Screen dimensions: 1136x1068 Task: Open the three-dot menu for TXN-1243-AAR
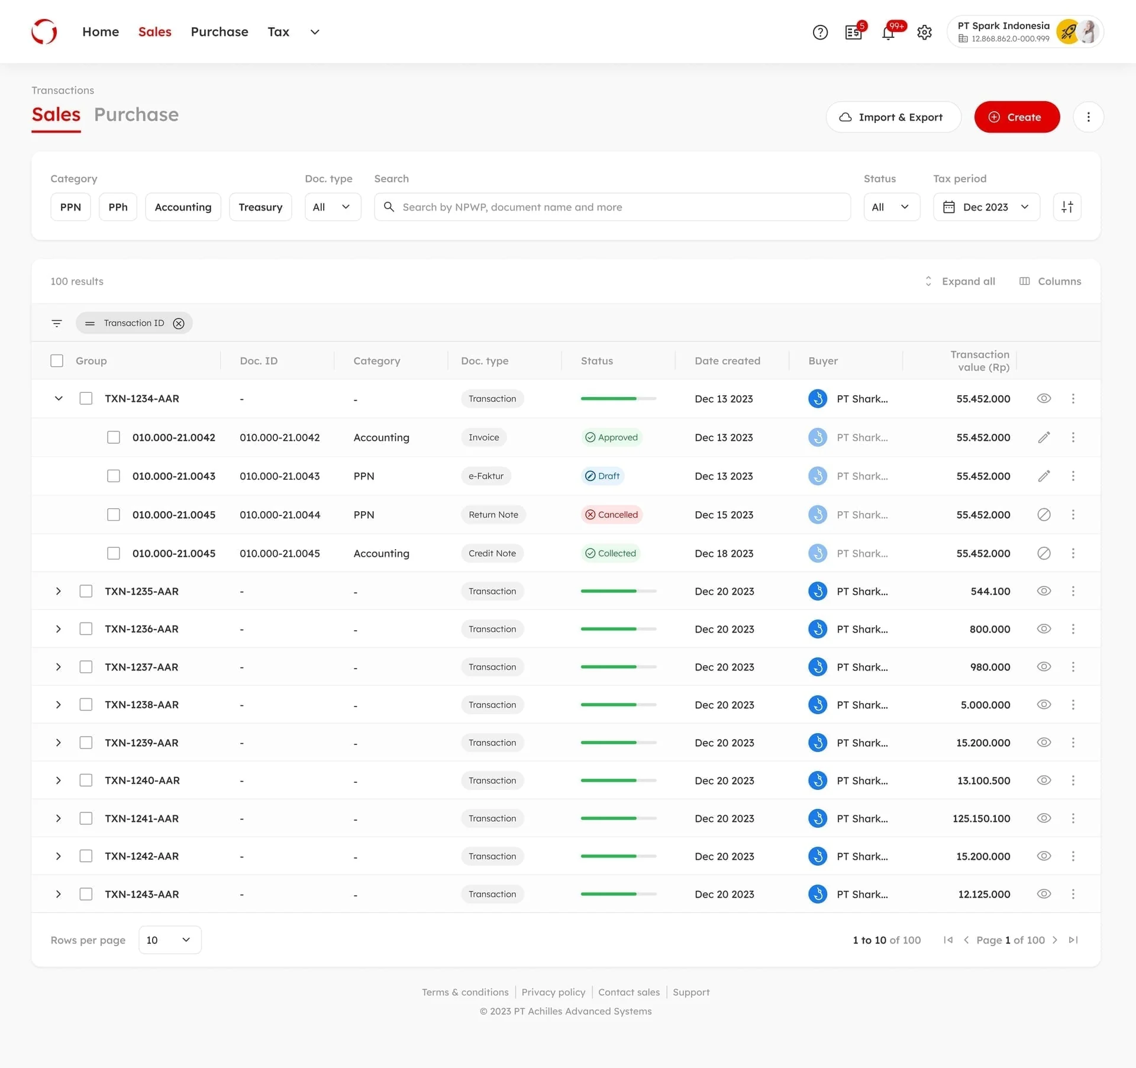[x=1073, y=894]
